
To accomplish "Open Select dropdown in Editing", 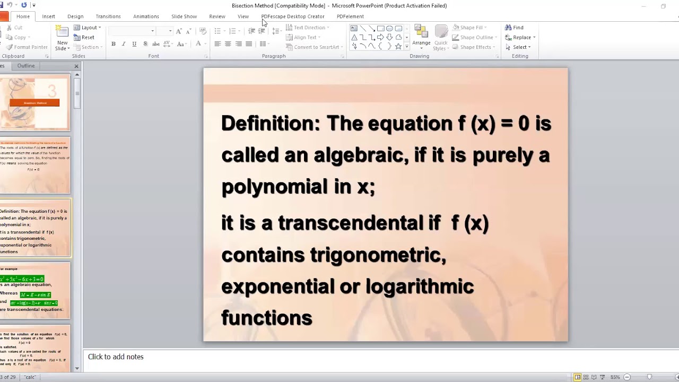I will (518, 47).
